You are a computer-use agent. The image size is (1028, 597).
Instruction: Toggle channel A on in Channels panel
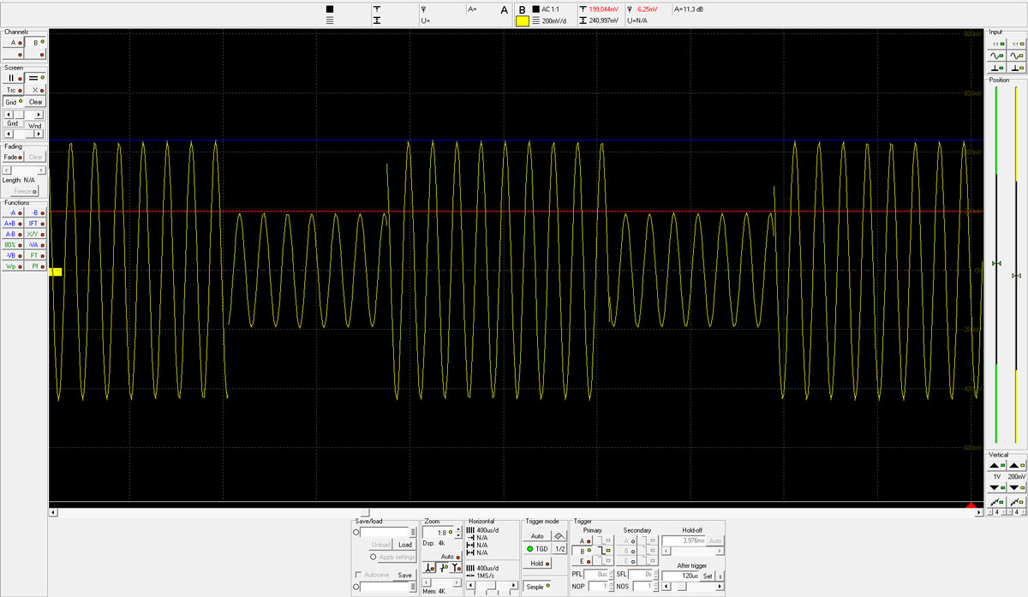tap(13, 42)
